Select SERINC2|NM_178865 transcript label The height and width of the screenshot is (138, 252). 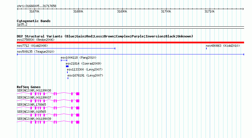[31, 105]
